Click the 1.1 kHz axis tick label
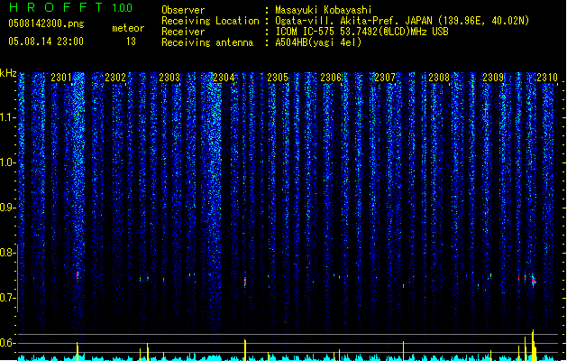This screenshot has height=361, width=567. [8, 117]
